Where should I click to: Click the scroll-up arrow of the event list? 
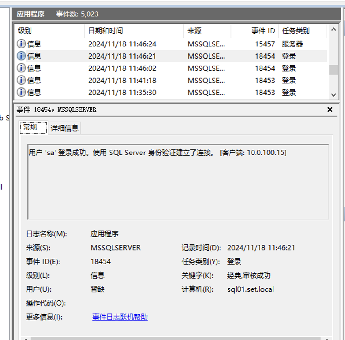(333, 29)
